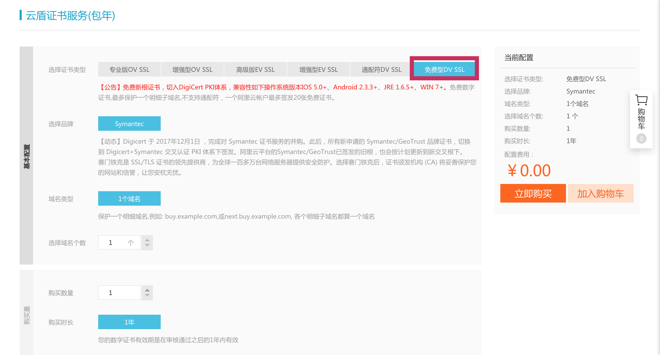Choose 增强型EV SSL certificate type
660x355 pixels.
(319, 70)
